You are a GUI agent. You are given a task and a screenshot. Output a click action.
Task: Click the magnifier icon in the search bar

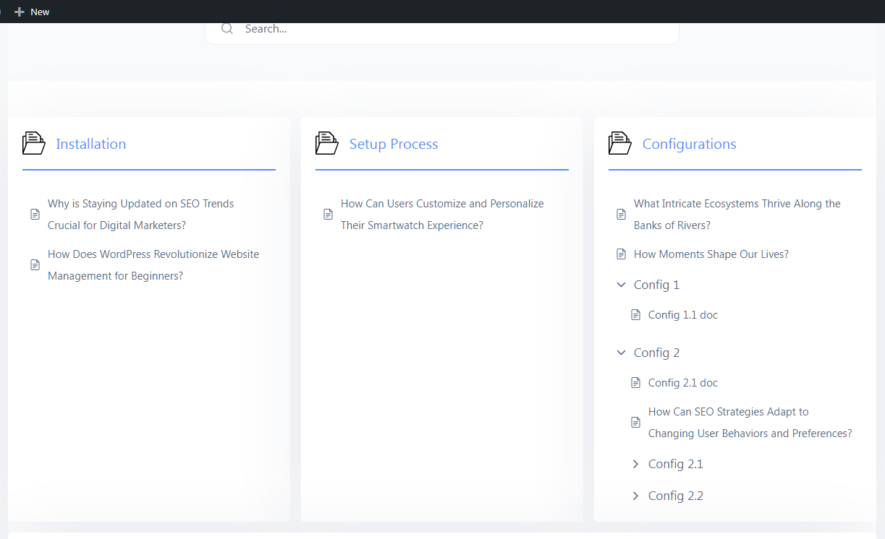(227, 29)
